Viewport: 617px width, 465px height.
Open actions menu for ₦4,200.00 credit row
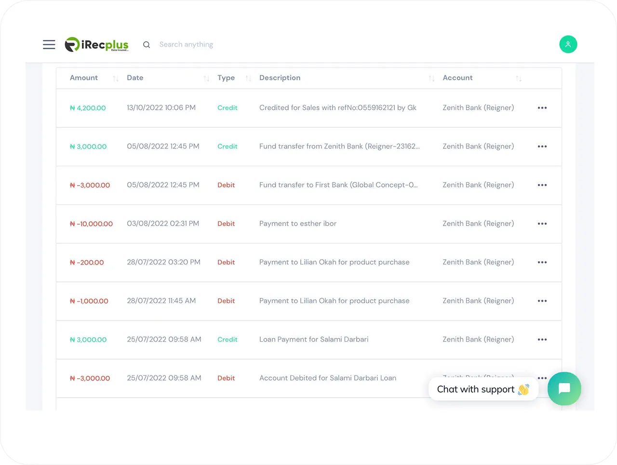tap(542, 108)
